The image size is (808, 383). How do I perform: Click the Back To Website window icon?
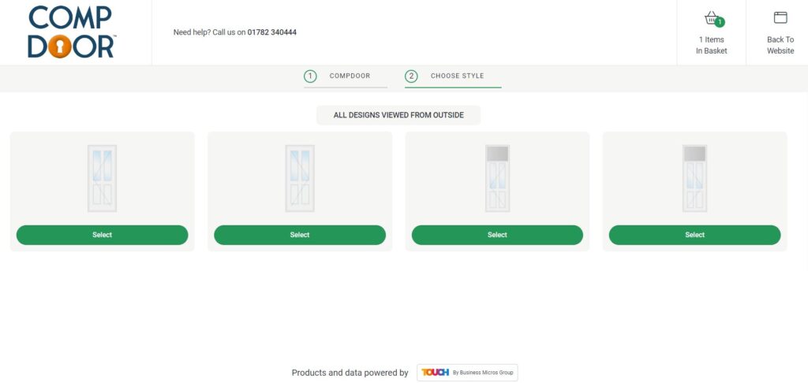click(780, 17)
